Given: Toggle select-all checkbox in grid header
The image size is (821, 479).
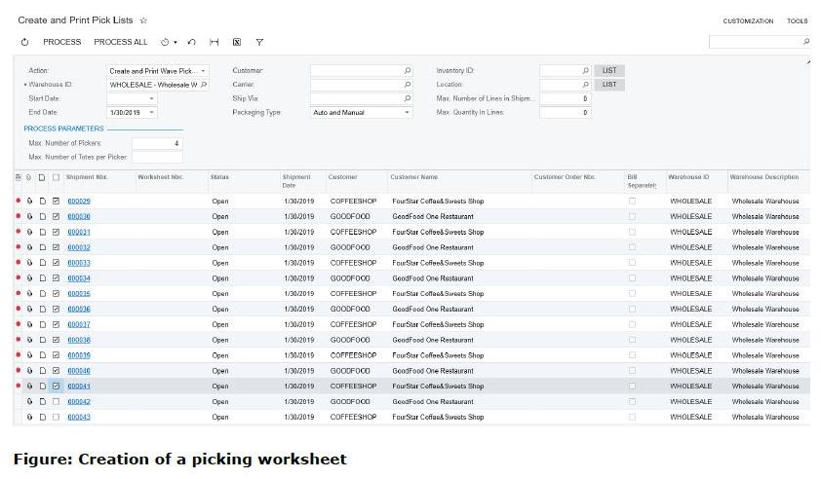Looking at the screenshot, I should 56,177.
